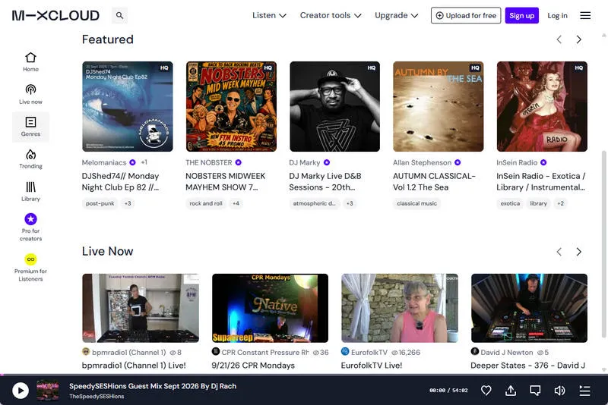Viewport: 608px width, 405px height.
Task: Open TheSpeedySESHions artist link in player
Action: [x=97, y=397]
